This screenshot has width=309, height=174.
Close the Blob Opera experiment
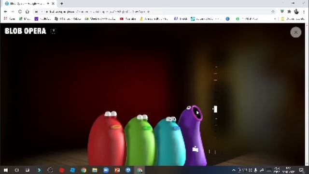pos(295,32)
